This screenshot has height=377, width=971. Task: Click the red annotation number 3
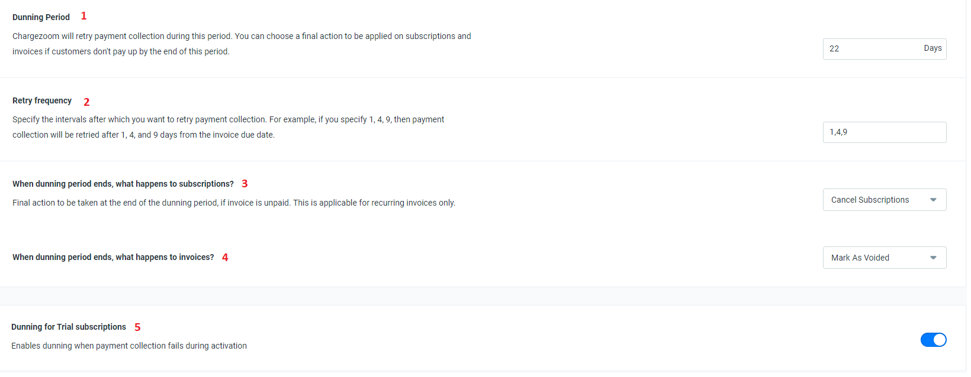click(x=245, y=184)
